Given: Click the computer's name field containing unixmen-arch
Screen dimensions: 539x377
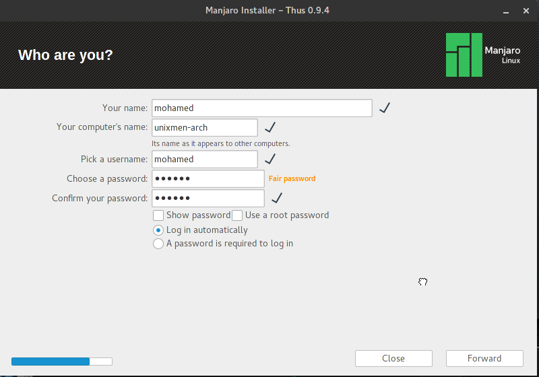Looking at the screenshot, I should (x=205, y=128).
